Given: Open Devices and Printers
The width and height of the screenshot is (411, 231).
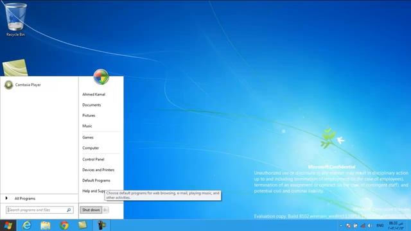Looking at the screenshot, I should click(98, 170).
